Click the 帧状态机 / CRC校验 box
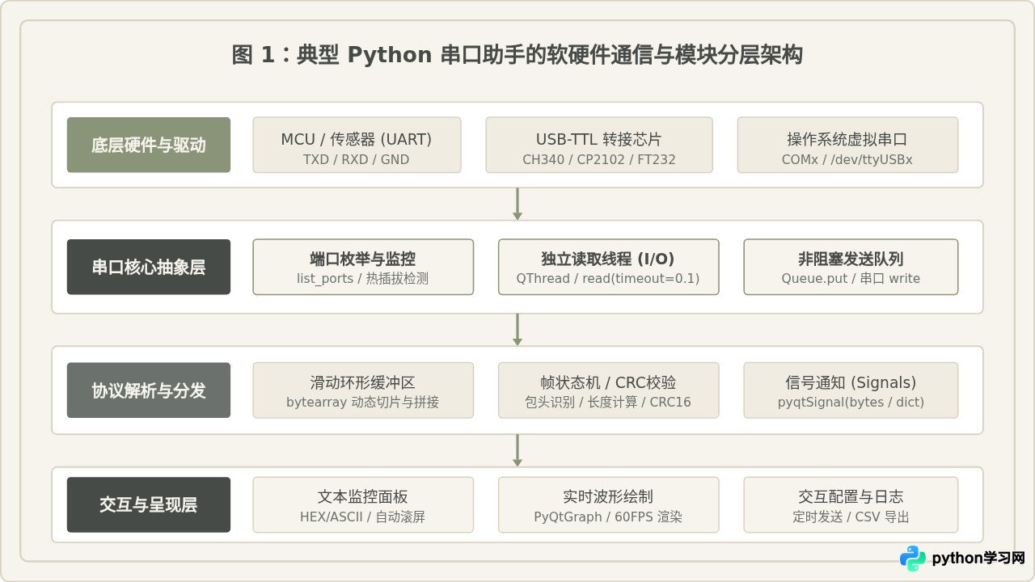This screenshot has width=1035, height=582. [608, 390]
